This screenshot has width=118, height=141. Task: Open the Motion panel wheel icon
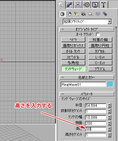click(86, 4)
